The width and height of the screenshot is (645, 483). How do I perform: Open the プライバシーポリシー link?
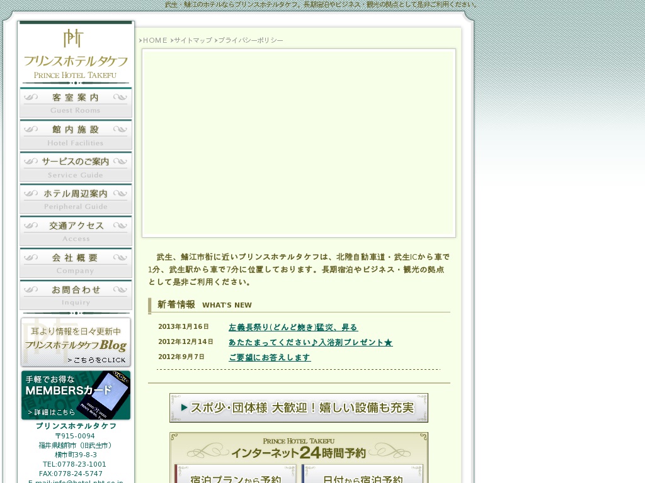click(249, 40)
